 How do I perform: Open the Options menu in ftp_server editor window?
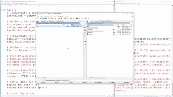(x=17, y=4)
